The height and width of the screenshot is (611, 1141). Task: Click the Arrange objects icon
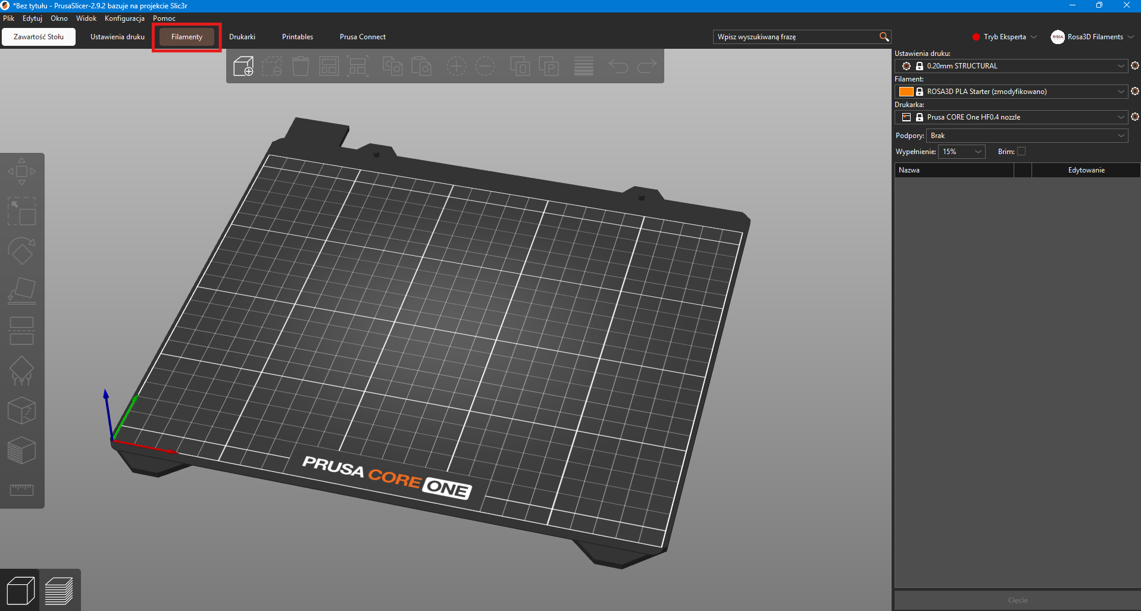pyautogui.click(x=329, y=66)
